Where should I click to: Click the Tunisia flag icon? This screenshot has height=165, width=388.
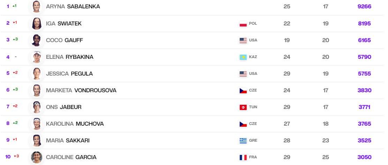[x=243, y=108]
